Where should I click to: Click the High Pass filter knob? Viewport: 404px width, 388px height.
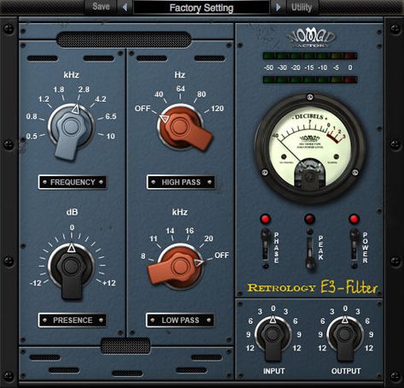(180, 126)
